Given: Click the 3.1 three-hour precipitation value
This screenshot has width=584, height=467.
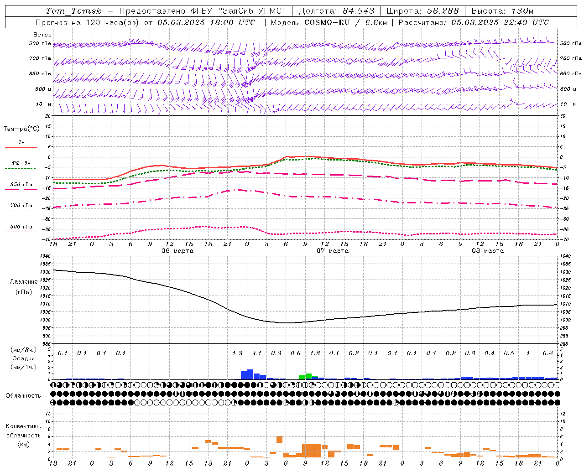Looking at the screenshot, I should tap(256, 353).
